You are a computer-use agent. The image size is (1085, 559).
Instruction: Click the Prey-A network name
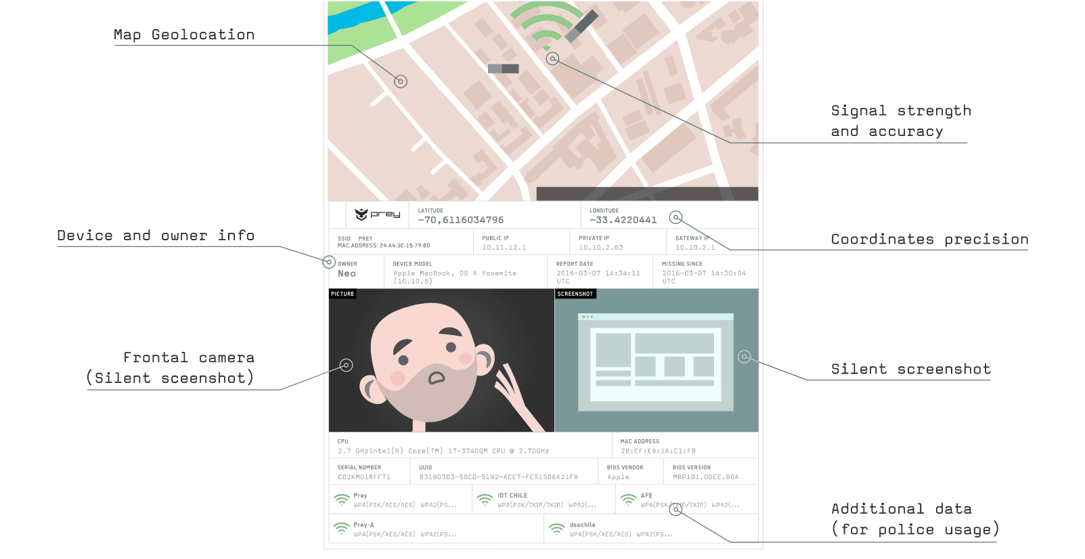coord(363,524)
